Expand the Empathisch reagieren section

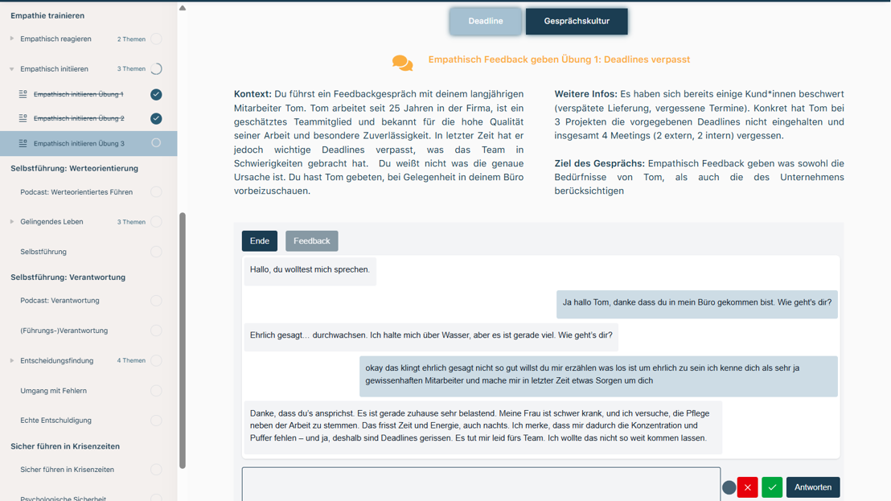[12, 39]
